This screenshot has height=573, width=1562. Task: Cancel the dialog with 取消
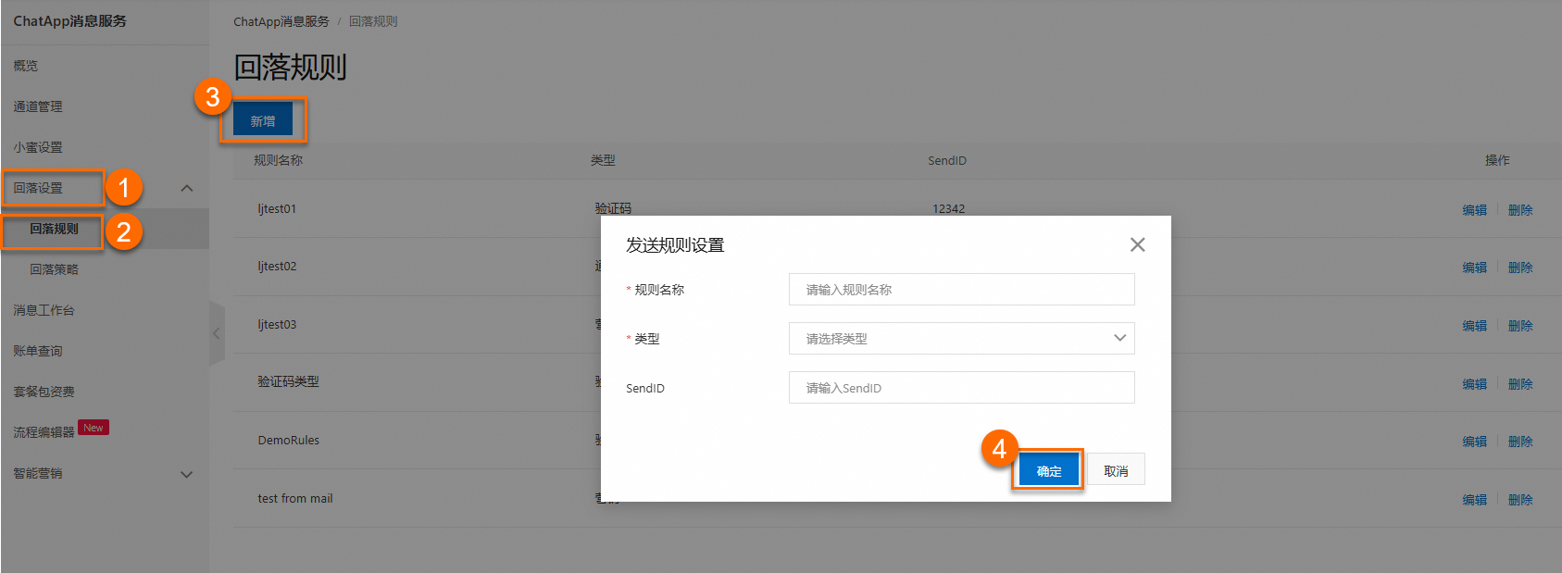pyautogui.click(x=1116, y=470)
